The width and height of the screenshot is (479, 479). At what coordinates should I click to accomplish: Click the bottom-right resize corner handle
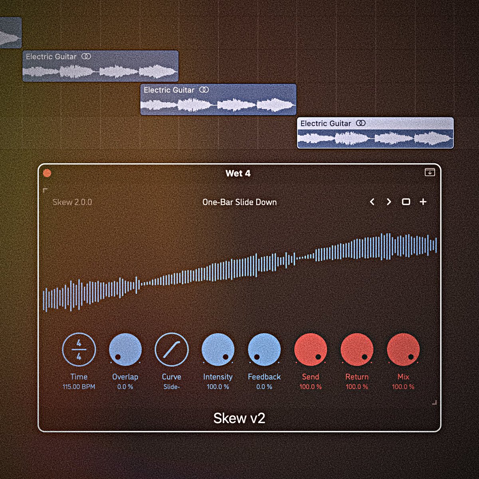[x=434, y=403]
